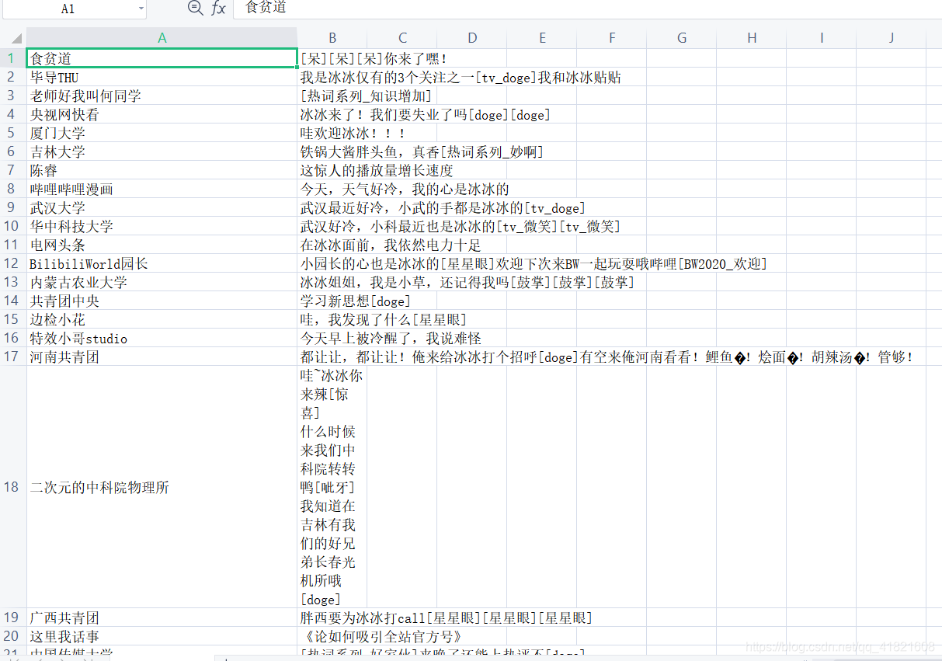Click the zoom magnifier icon beside formula bar
Image resolution: width=942 pixels, height=661 pixels.
tap(196, 8)
